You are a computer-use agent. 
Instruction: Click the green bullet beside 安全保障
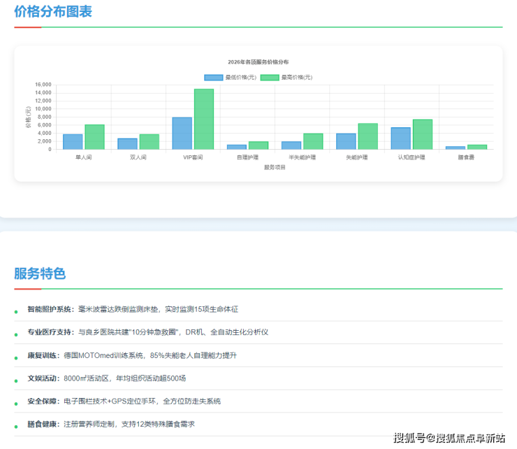click(x=16, y=404)
